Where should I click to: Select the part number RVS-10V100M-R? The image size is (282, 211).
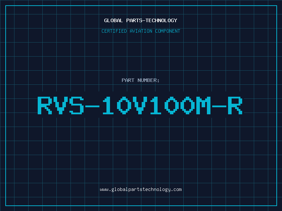(140, 105)
